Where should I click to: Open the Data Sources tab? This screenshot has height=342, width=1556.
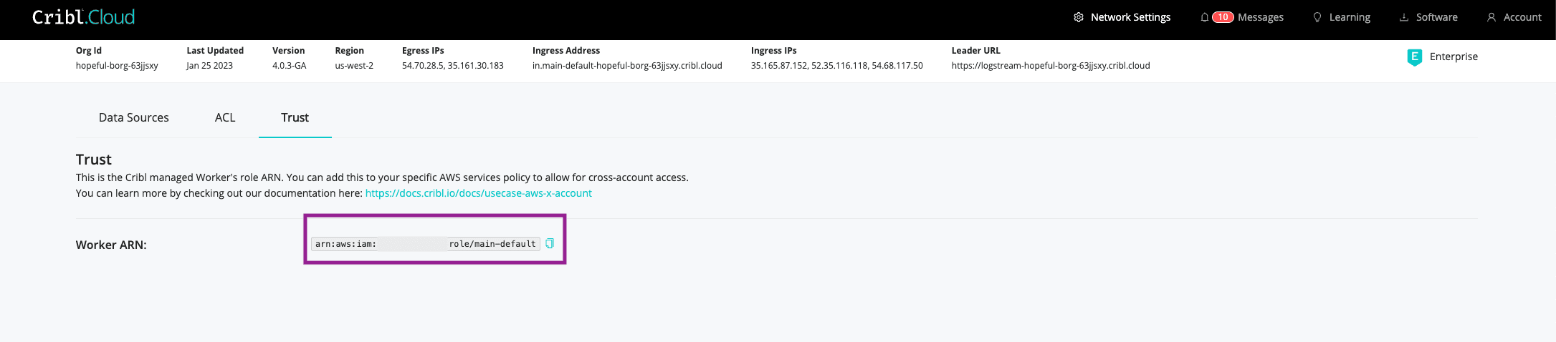134,117
